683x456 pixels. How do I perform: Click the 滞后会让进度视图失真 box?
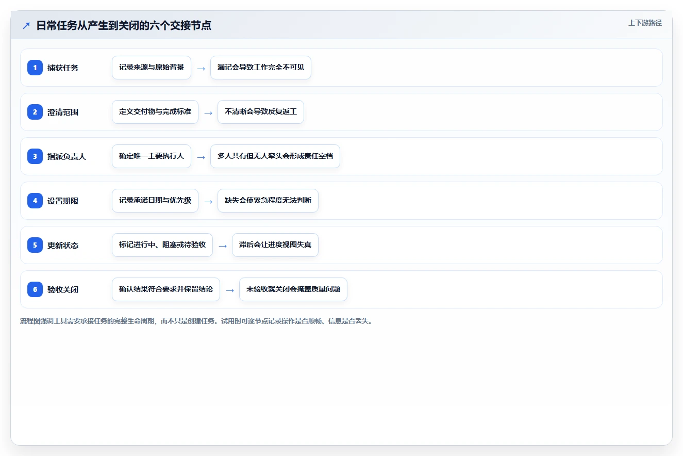tap(275, 245)
